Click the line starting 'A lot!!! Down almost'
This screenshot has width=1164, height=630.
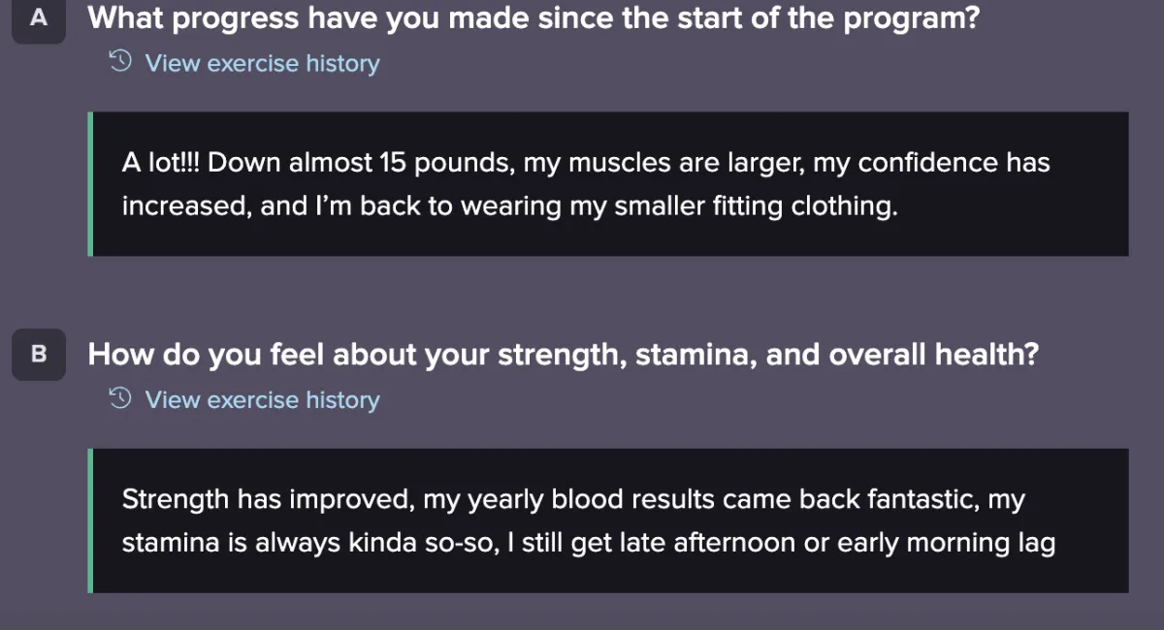tap(585, 162)
